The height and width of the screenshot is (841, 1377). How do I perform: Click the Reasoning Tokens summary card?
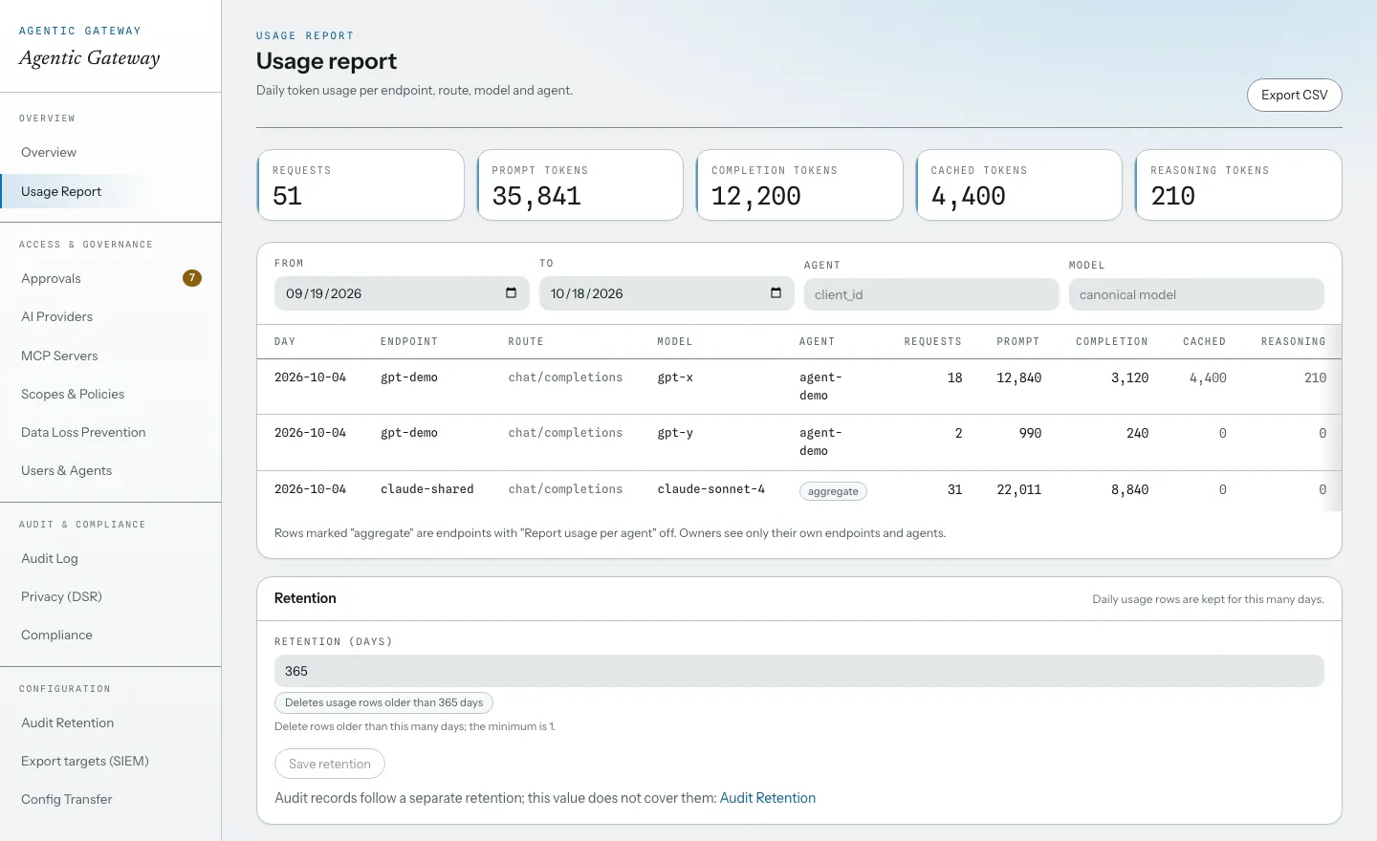click(1238, 184)
